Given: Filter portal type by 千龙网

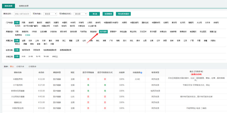Looking at the screenshot, I should [x=56, y=26].
